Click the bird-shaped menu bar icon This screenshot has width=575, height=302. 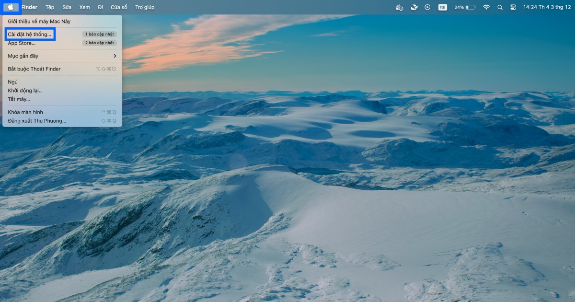[x=414, y=7]
